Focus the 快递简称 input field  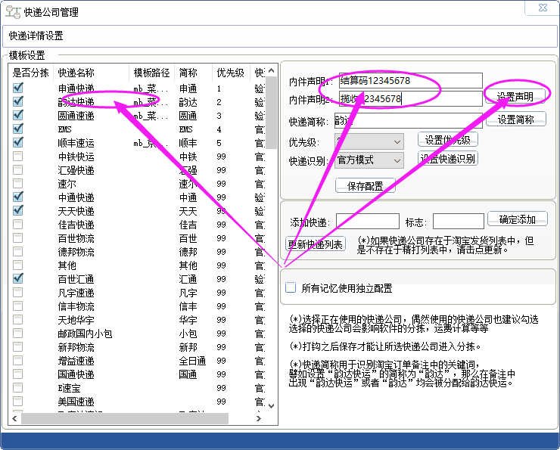click(409, 120)
